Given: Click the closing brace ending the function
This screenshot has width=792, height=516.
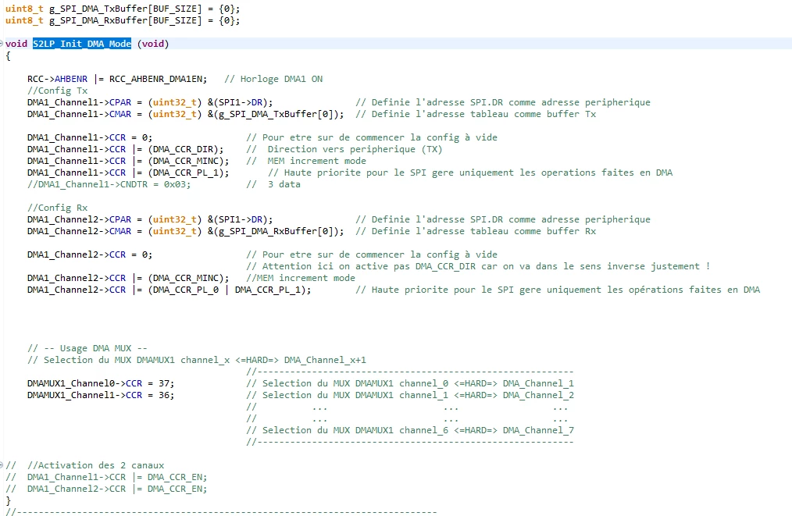Looking at the screenshot, I should click(x=8, y=500).
